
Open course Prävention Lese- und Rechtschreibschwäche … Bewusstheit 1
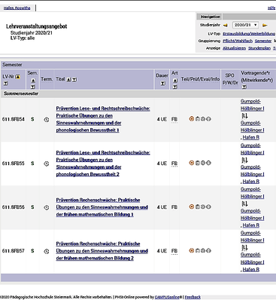coord(103,119)
